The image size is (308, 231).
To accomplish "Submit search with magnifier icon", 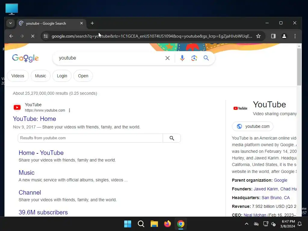I will tap(206, 58).
